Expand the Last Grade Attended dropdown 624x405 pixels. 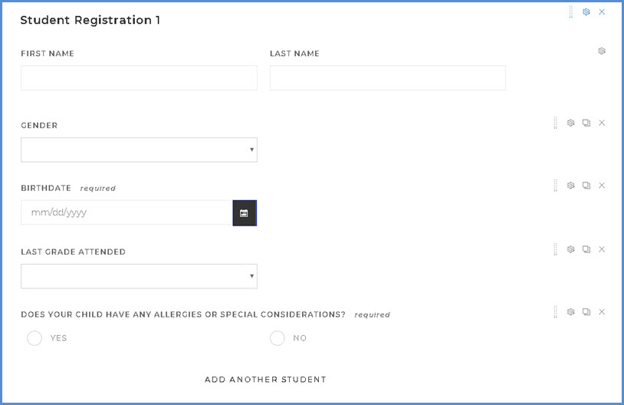(x=139, y=276)
